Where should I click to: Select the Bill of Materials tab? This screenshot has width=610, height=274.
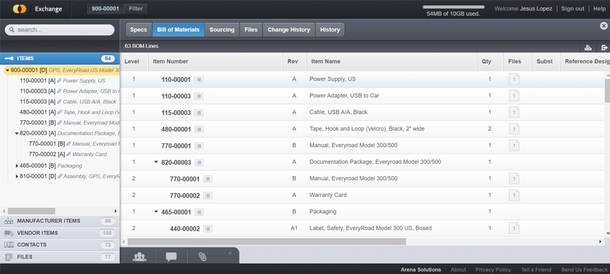178,29
